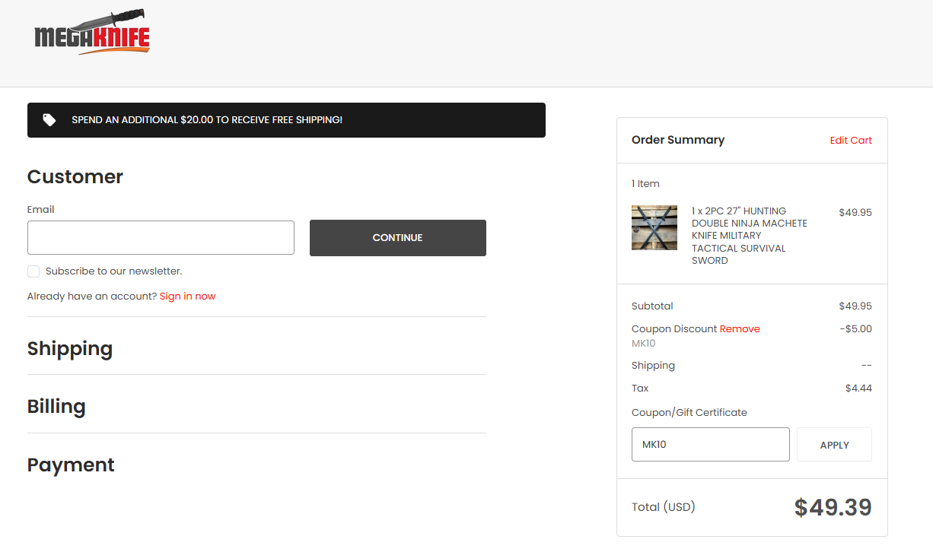Click the Shipping section heading

point(70,349)
